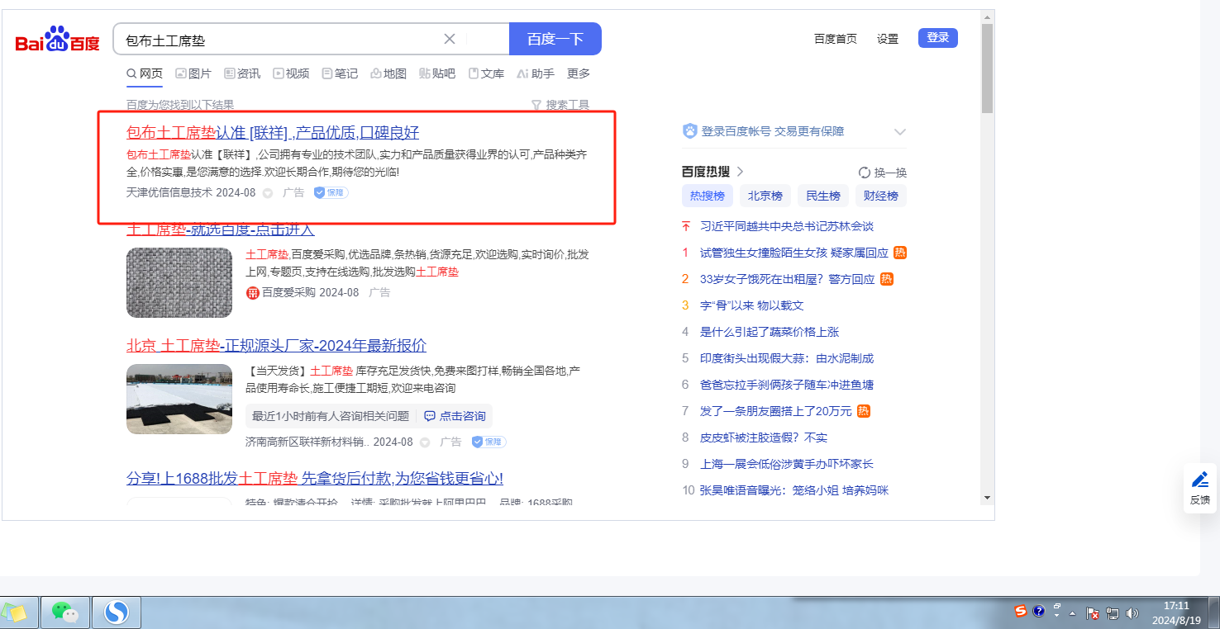Clear the search box with X icon
This screenshot has width=1220, height=629.
pyautogui.click(x=450, y=39)
